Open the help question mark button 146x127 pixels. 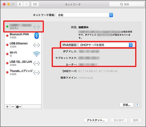point(137,105)
